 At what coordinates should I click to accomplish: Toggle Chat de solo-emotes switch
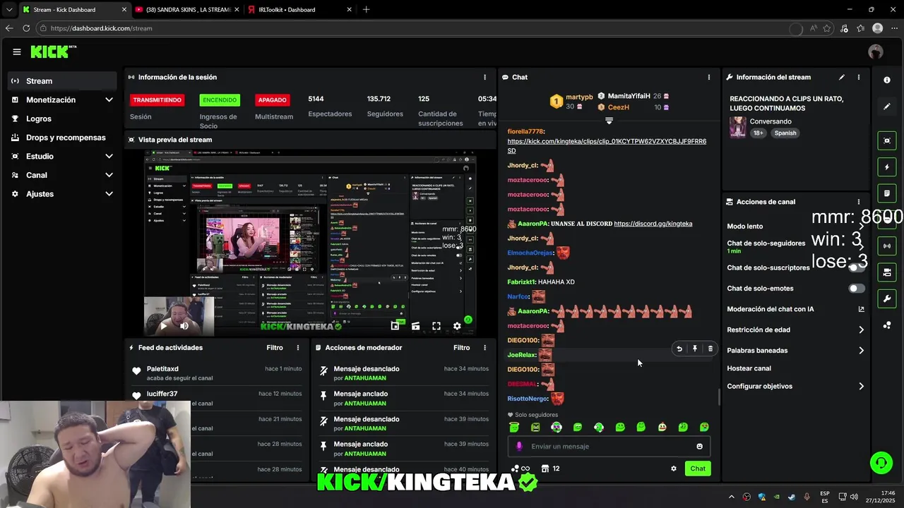[857, 289]
